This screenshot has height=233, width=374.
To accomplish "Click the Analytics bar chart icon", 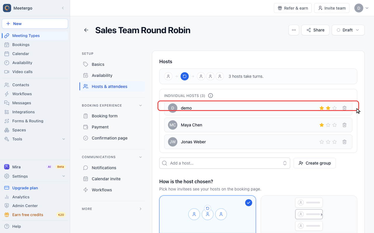I will pyautogui.click(x=7, y=197).
